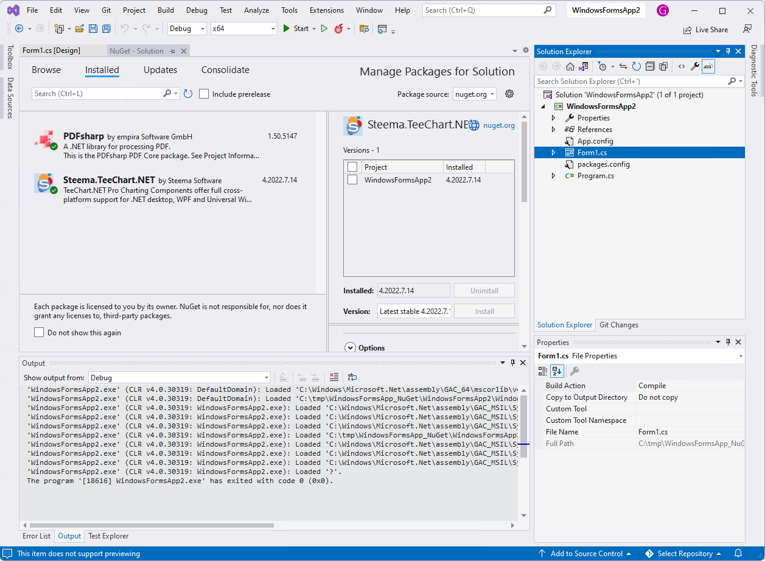
Task: Switch to the Browse tab in NuGet
Action: point(46,70)
